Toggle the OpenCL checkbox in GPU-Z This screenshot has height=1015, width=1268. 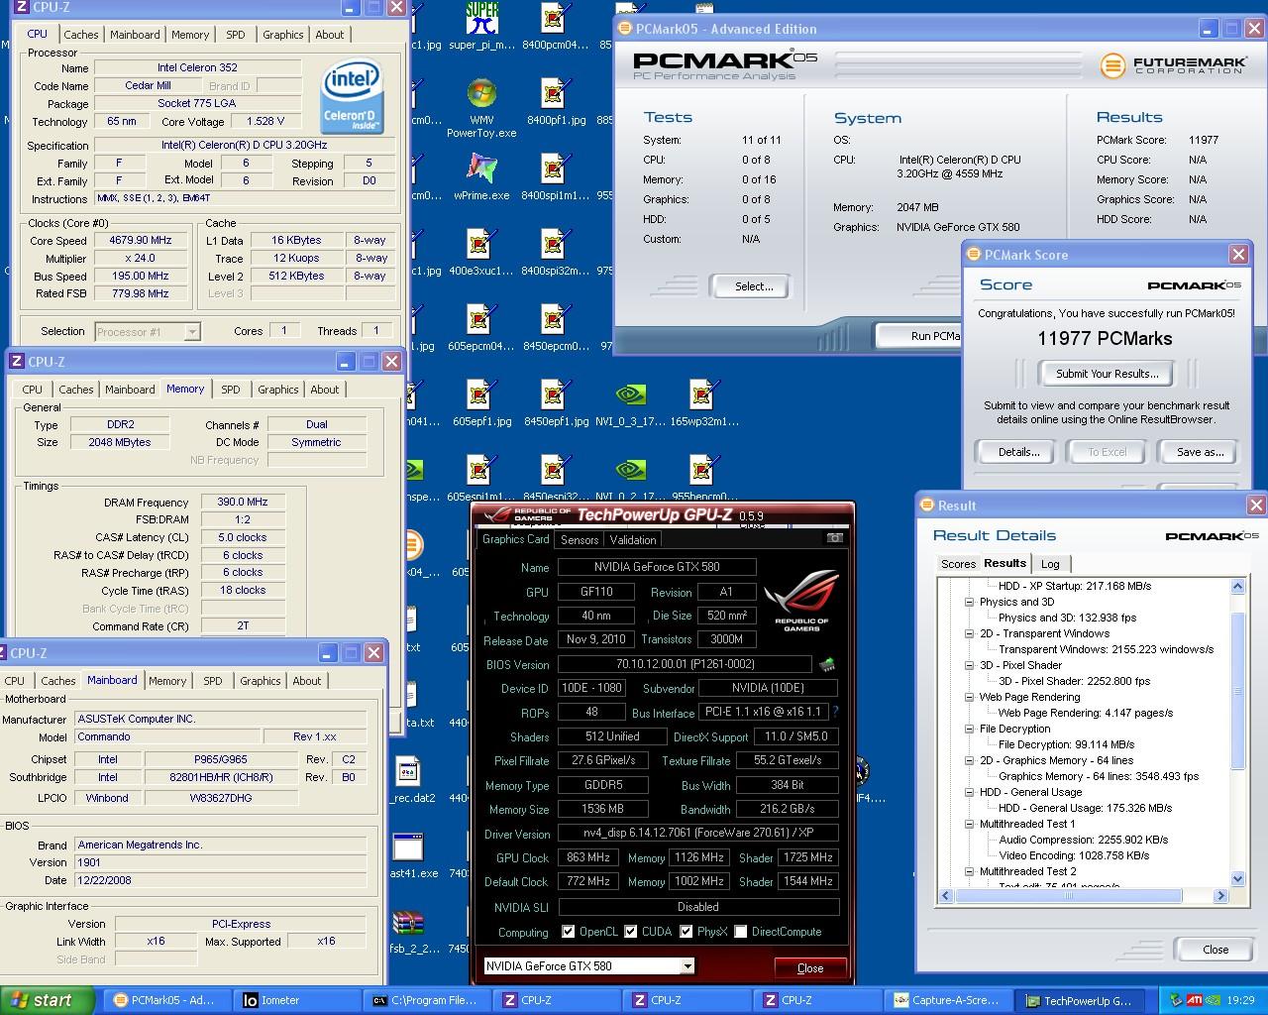[568, 932]
